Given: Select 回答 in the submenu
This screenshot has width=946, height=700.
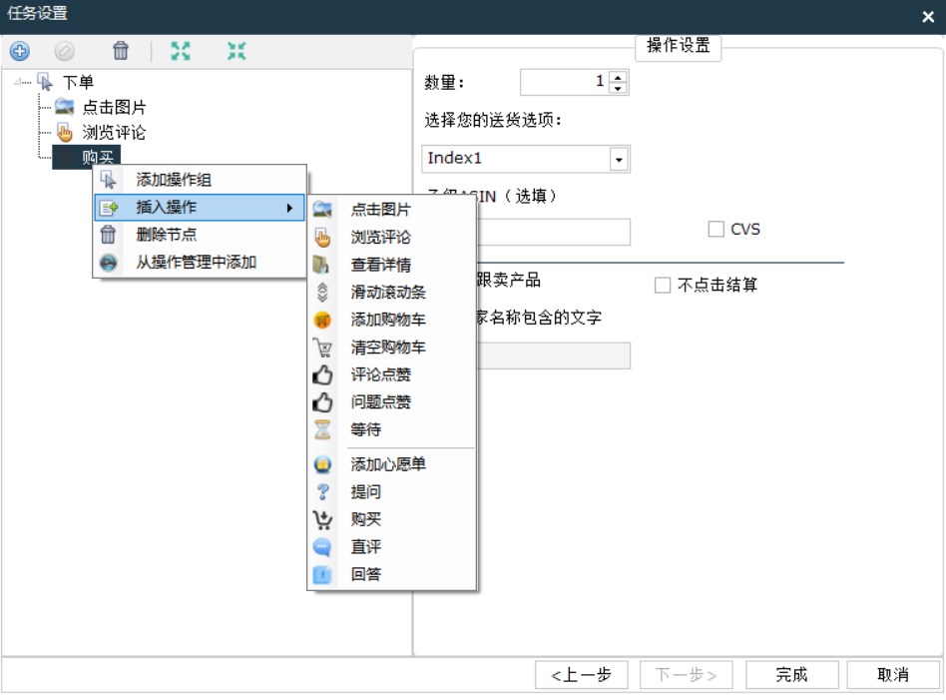Looking at the screenshot, I should coord(391,574).
